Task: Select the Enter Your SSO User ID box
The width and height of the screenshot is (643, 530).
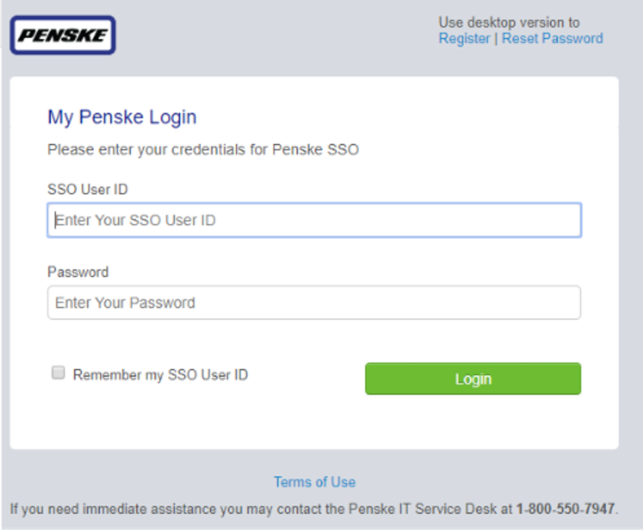Action: pyautogui.click(x=314, y=220)
